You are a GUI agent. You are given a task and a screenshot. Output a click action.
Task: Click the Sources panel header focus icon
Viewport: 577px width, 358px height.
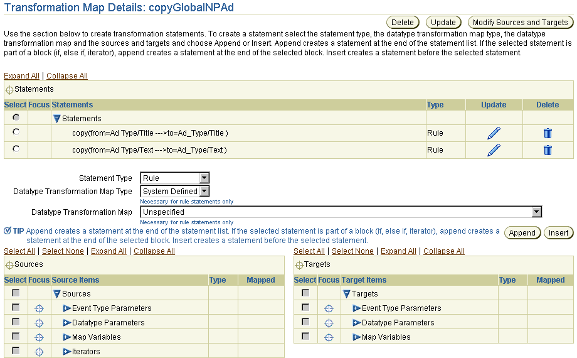(x=9, y=265)
